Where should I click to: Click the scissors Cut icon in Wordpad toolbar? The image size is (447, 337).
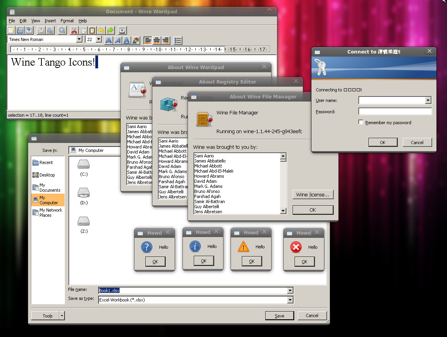(74, 30)
